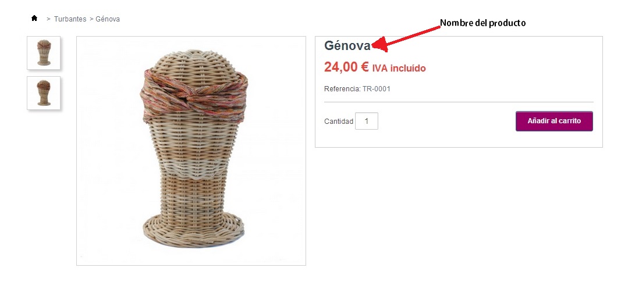Add the product with Añadir al carrito
The width and height of the screenshot is (621, 289).
click(x=554, y=121)
